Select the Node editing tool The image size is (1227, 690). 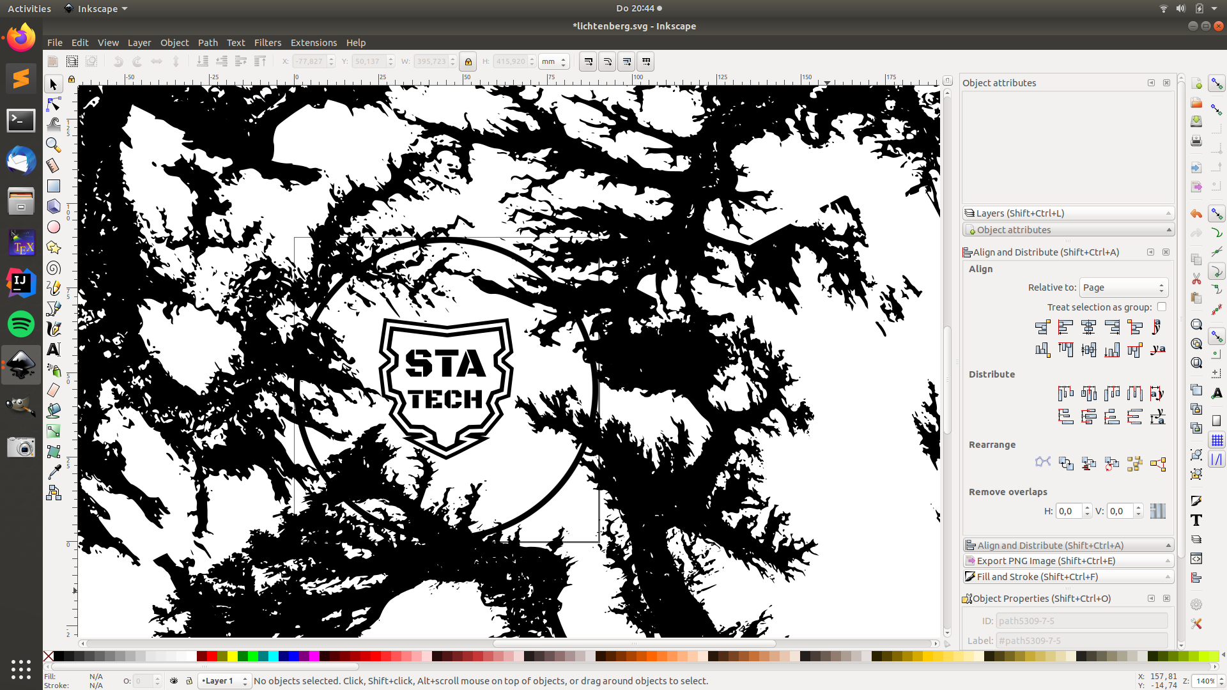[54, 104]
